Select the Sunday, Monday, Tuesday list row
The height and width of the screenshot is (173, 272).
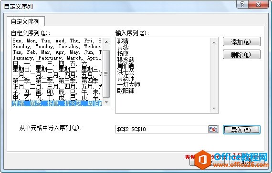click(57, 46)
